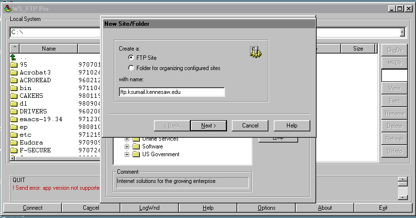This screenshot has height=218, width=416.
Task: Open Help in the New Site/Folder dialog
Action: [292, 126]
